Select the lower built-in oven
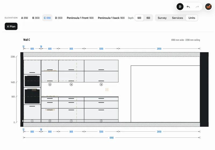Viewport: 215px width, 150px height. (x=32, y=96)
